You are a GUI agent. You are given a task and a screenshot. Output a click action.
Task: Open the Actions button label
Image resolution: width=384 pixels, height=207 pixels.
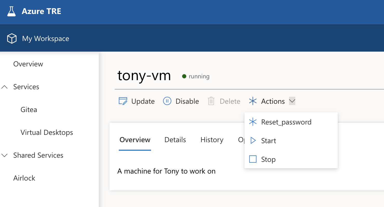coord(273,101)
